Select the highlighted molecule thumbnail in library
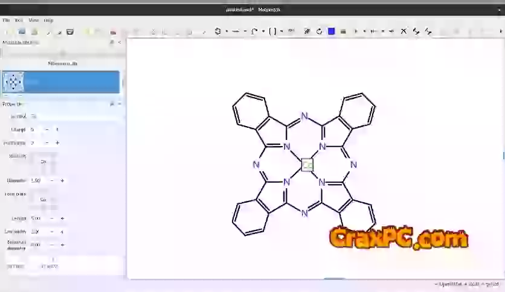 coord(13,81)
